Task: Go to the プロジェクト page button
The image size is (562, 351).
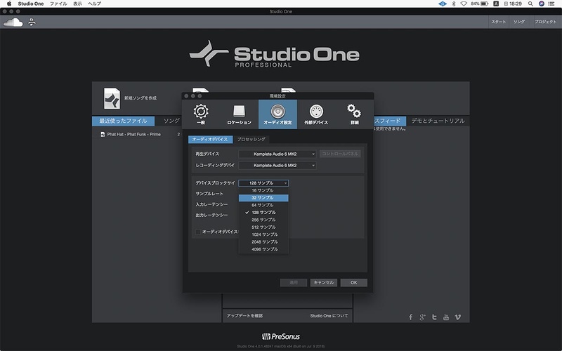Action: click(x=546, y=22)
